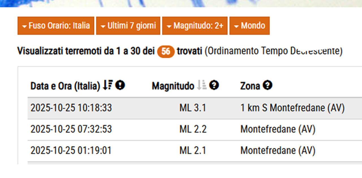Click the chevron arrow on the Mondo button

point(237,26)
